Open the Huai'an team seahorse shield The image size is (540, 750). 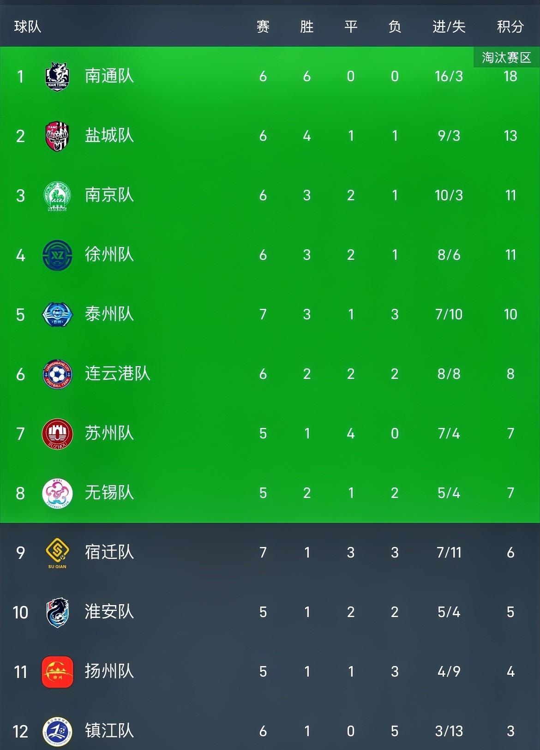tap(57, 612)
